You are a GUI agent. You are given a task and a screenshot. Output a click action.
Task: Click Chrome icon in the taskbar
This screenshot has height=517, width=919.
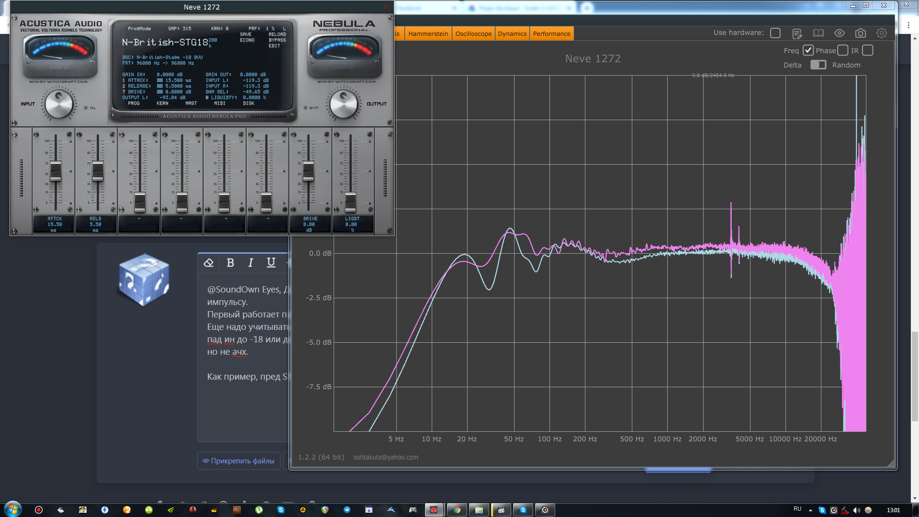click(x=457, y=510)
